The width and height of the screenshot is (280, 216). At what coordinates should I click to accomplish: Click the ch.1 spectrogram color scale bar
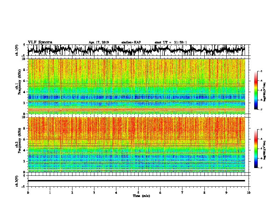coord(256,90)
